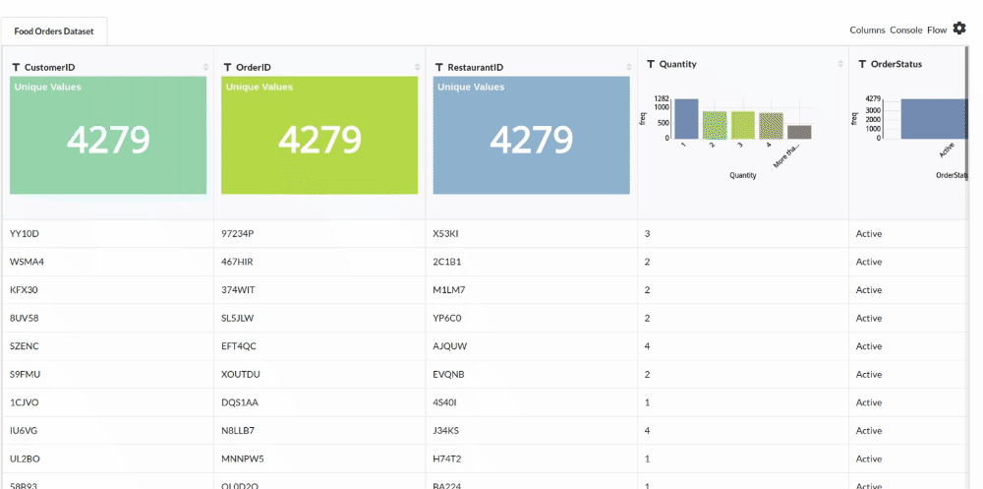Image resolution: width=983 pixels, height=489 pixels.
Task: Click the Quantity text type icon
Action: click(651, 64)
